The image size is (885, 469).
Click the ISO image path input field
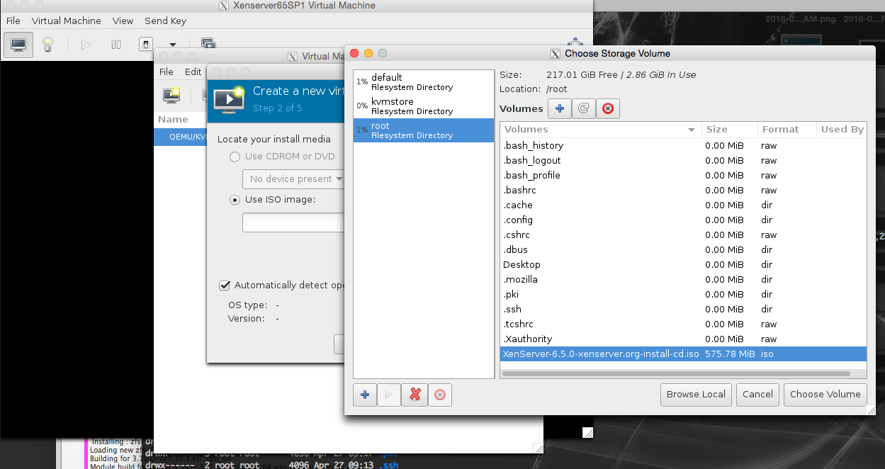tap(293, 222)
